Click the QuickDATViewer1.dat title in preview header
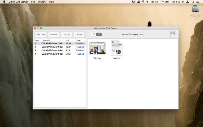Screen dimensions: 203x127 [132, 35]
